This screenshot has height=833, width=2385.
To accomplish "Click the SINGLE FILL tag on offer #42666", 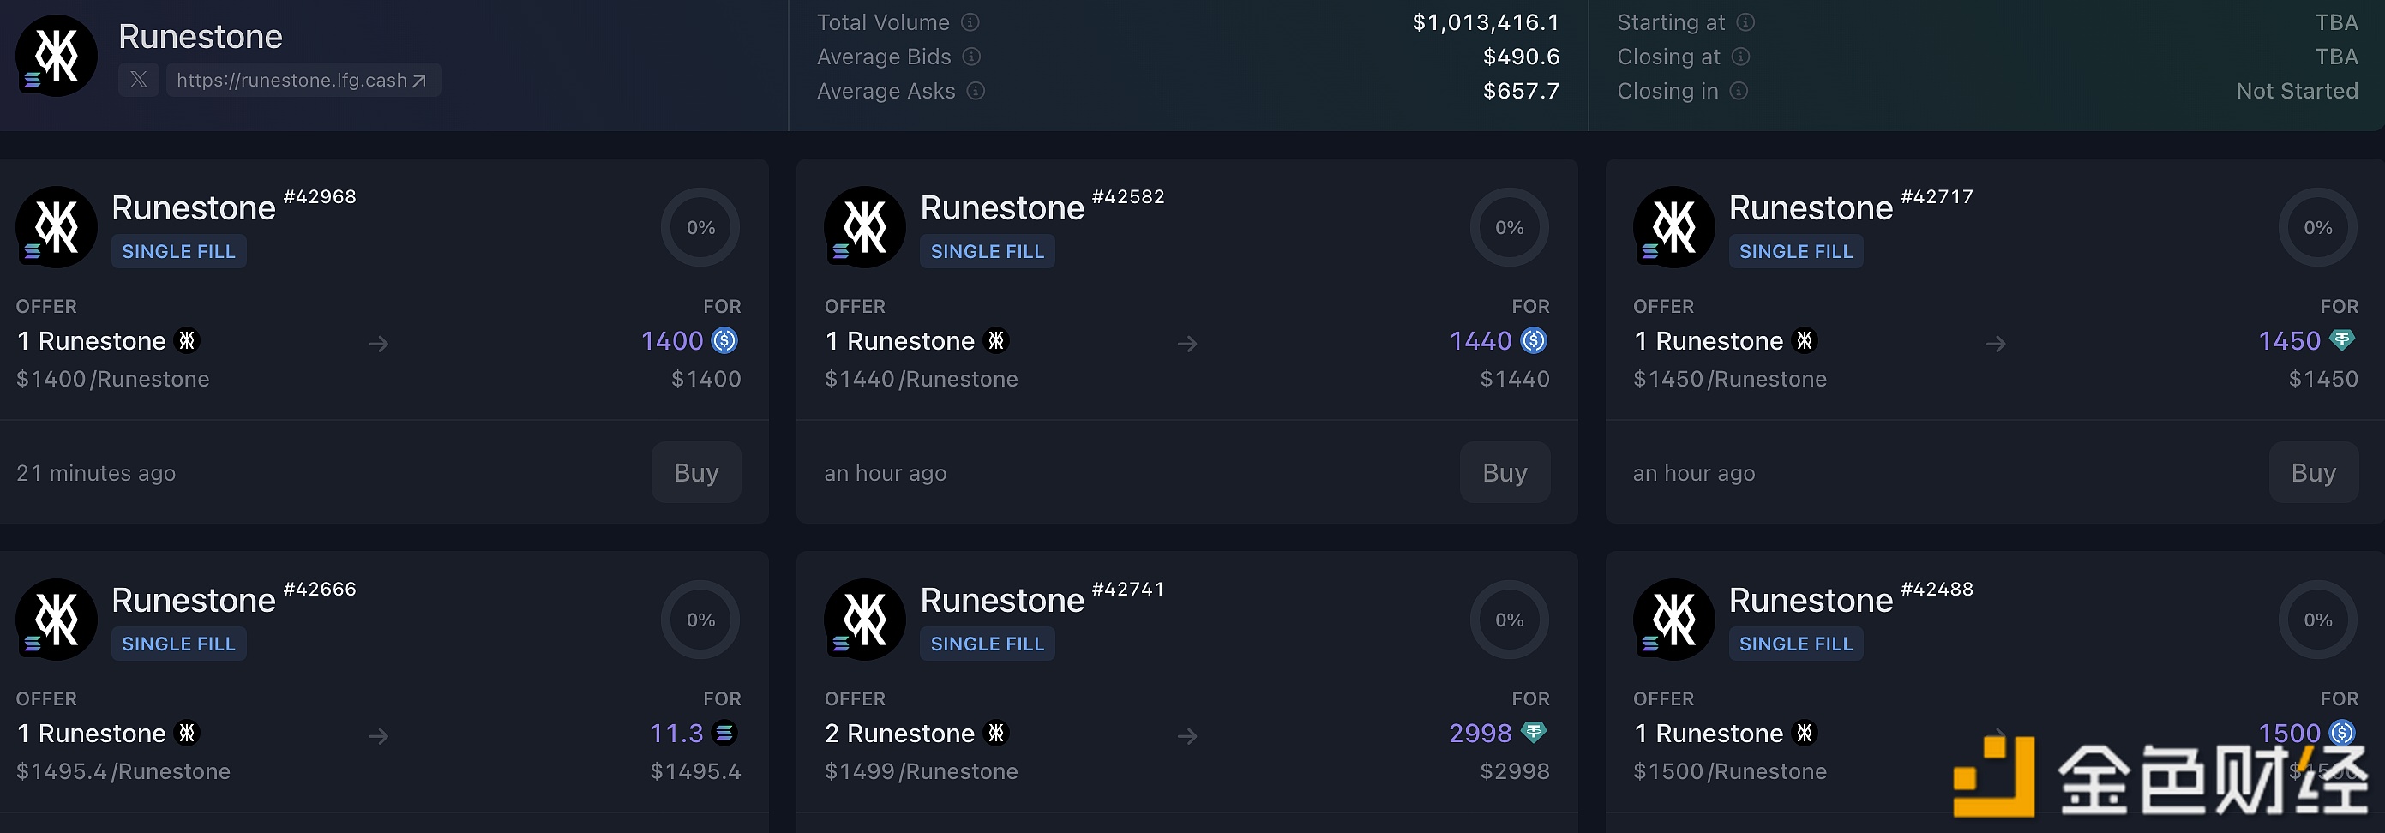I will [178, 644].
